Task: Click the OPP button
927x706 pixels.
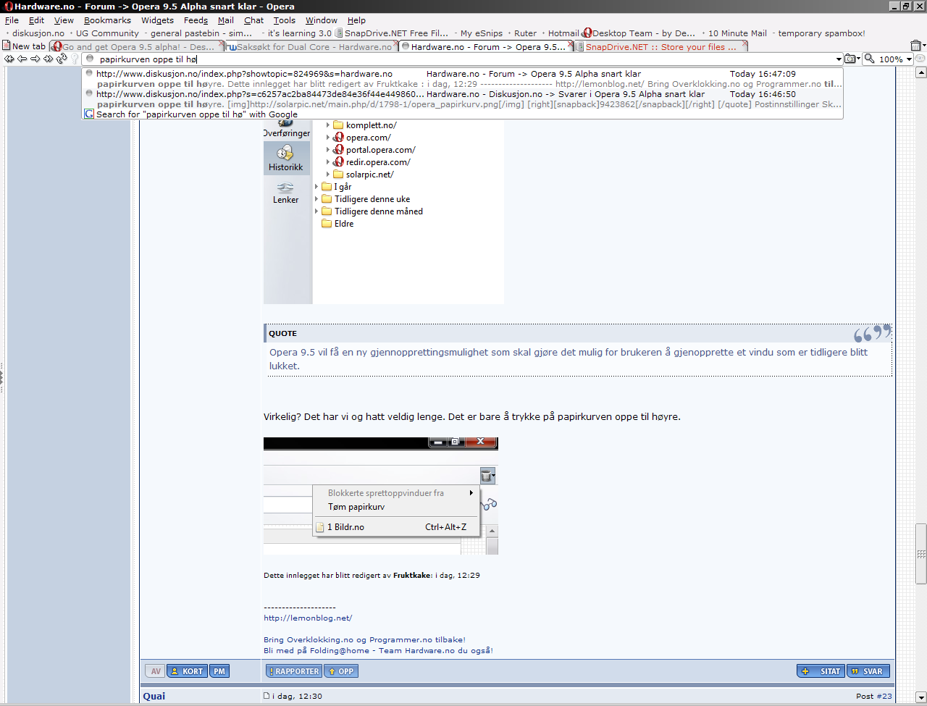Action: point(341,671)
